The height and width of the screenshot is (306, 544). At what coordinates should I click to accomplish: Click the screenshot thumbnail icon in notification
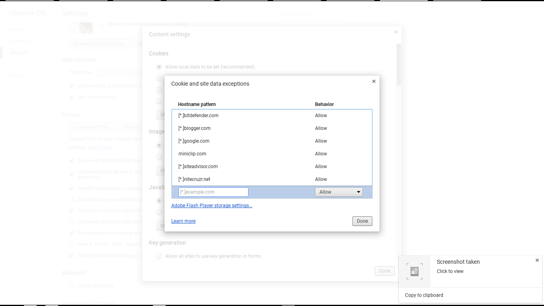tap(415, 271)
